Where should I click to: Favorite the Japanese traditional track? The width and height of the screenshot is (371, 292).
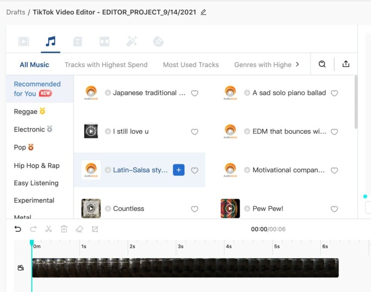click(194, 93)
